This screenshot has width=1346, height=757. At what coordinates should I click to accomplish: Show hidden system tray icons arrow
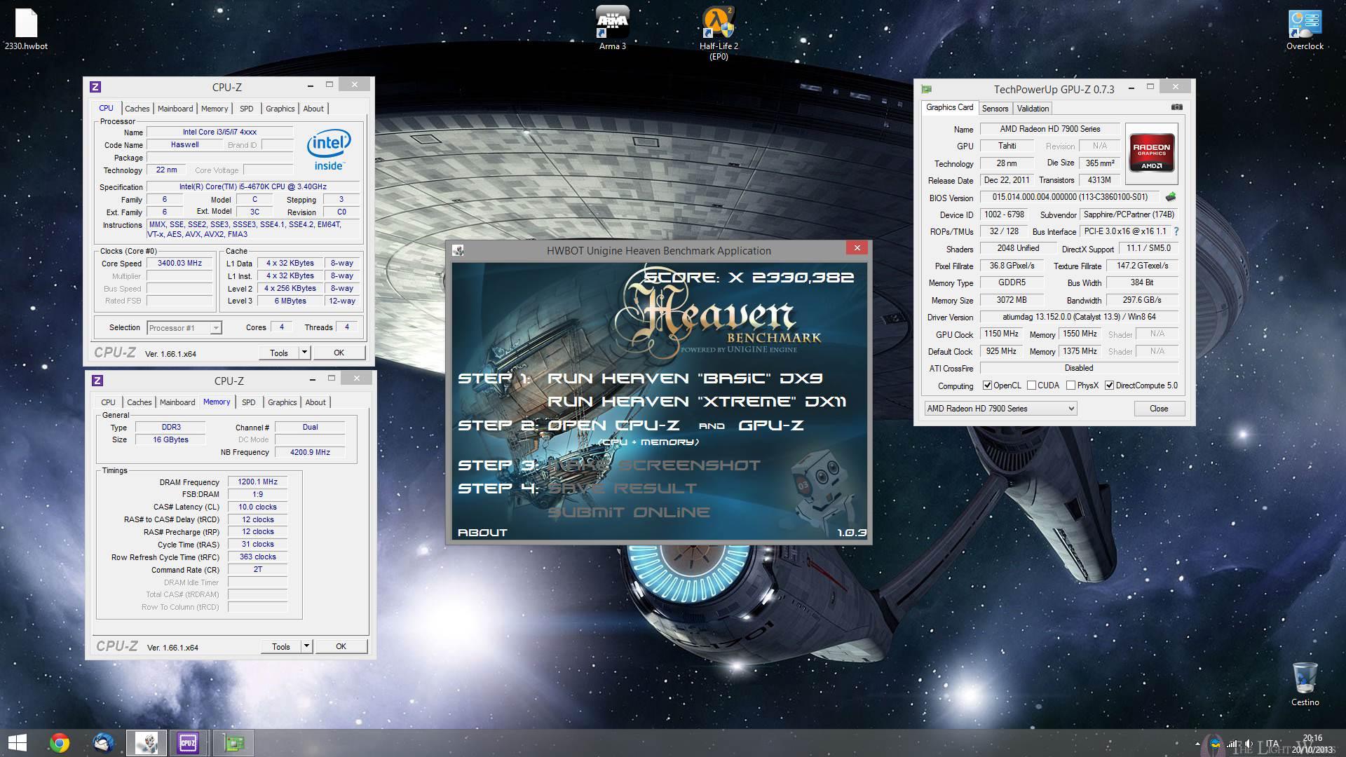click(1197, 744)
